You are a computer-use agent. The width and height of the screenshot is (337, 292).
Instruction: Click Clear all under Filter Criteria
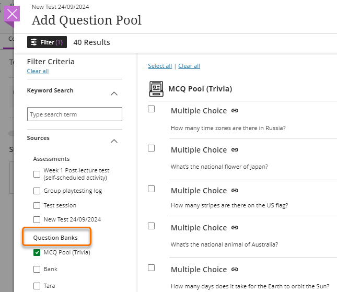(x=38, y=71)
